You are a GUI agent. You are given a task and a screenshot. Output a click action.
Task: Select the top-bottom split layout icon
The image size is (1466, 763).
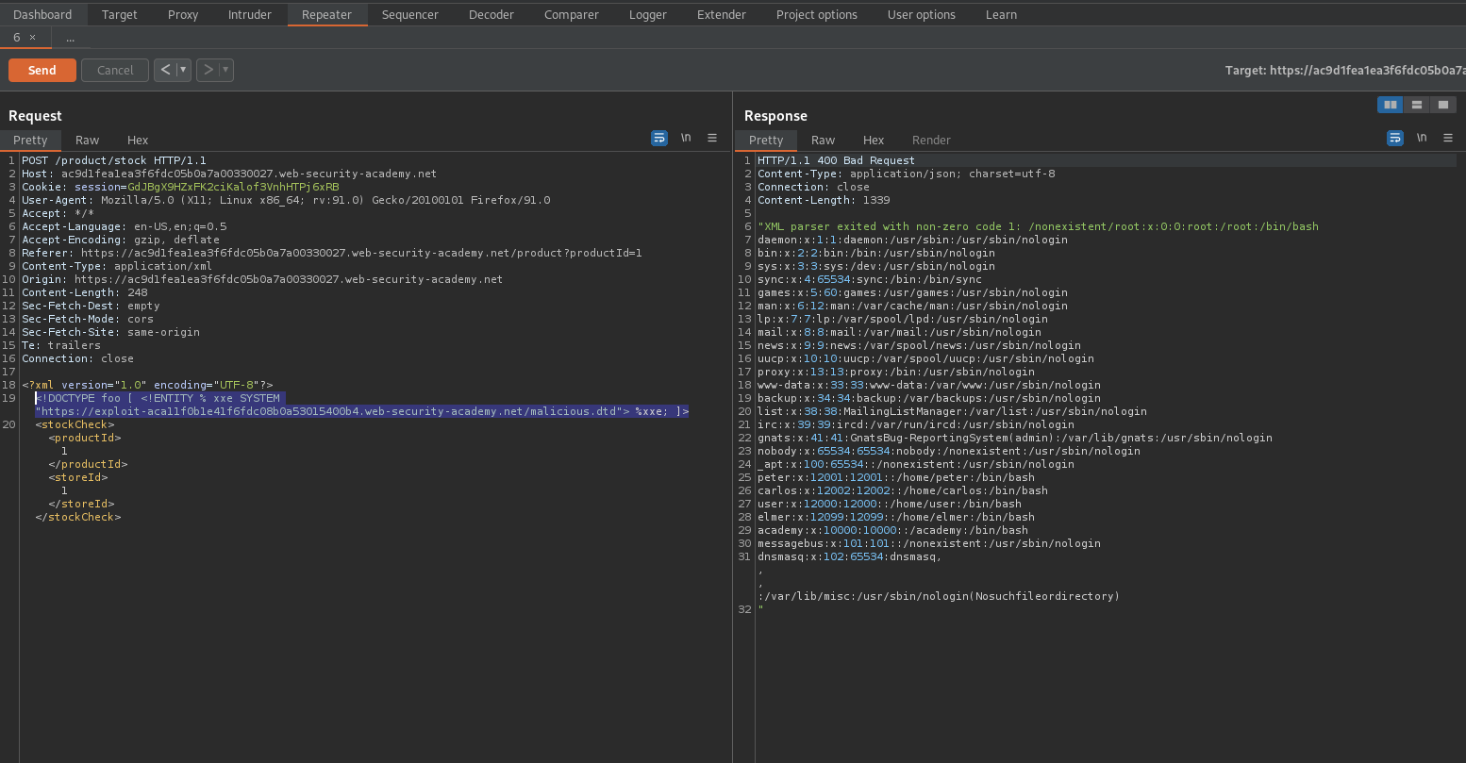pyautogui.click(x=1417, y=105)
